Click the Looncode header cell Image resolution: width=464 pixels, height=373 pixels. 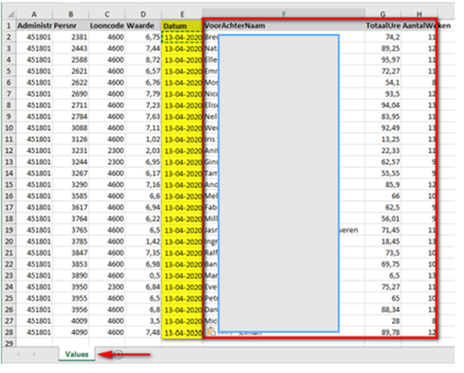(107, 26)
